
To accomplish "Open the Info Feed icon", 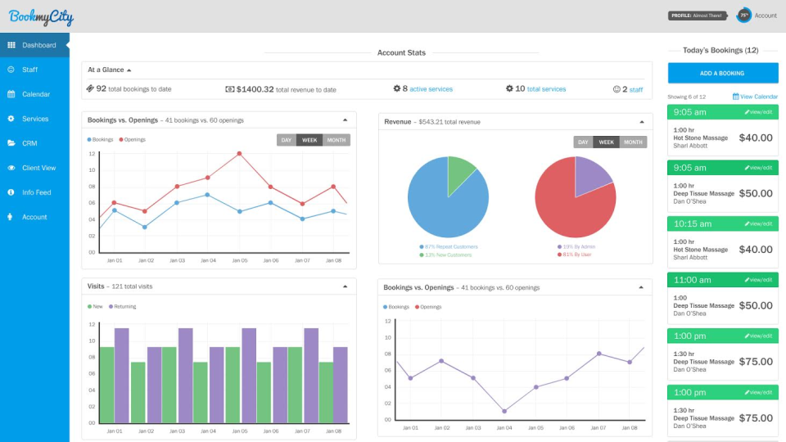I will [x=11, y=192].
